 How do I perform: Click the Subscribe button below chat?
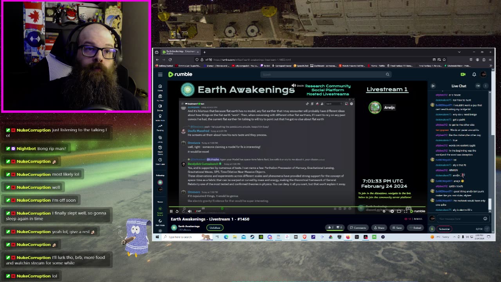click(444, 229)
